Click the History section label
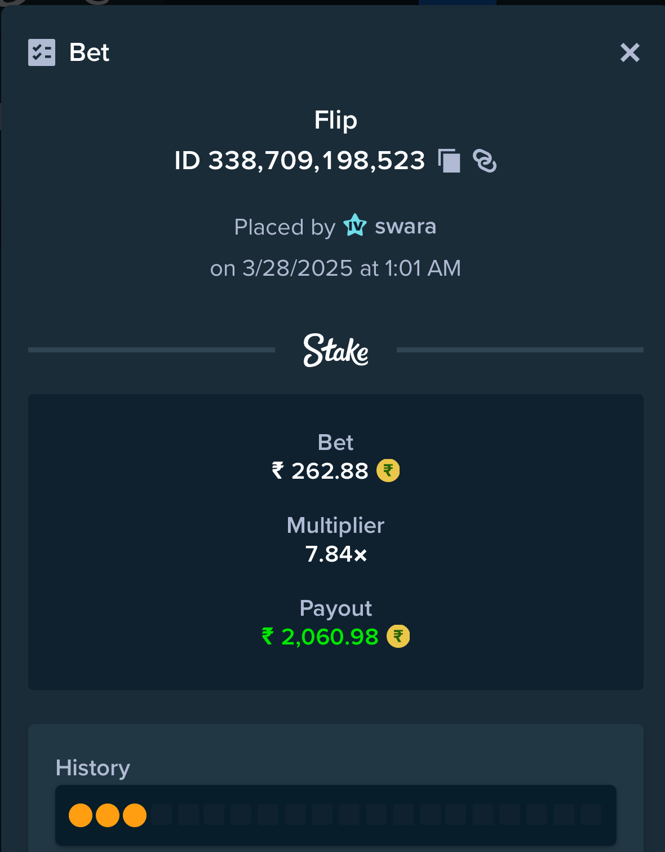The image size is (665, 852). [93, 768]
